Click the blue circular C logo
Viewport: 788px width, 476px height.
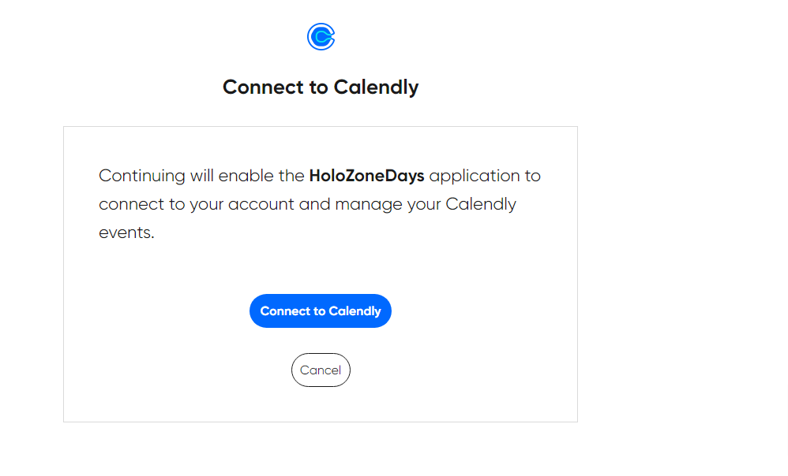321,36
